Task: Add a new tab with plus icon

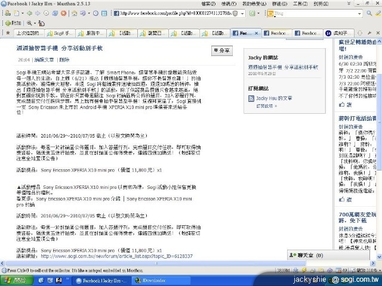Action: click(360, 33)
